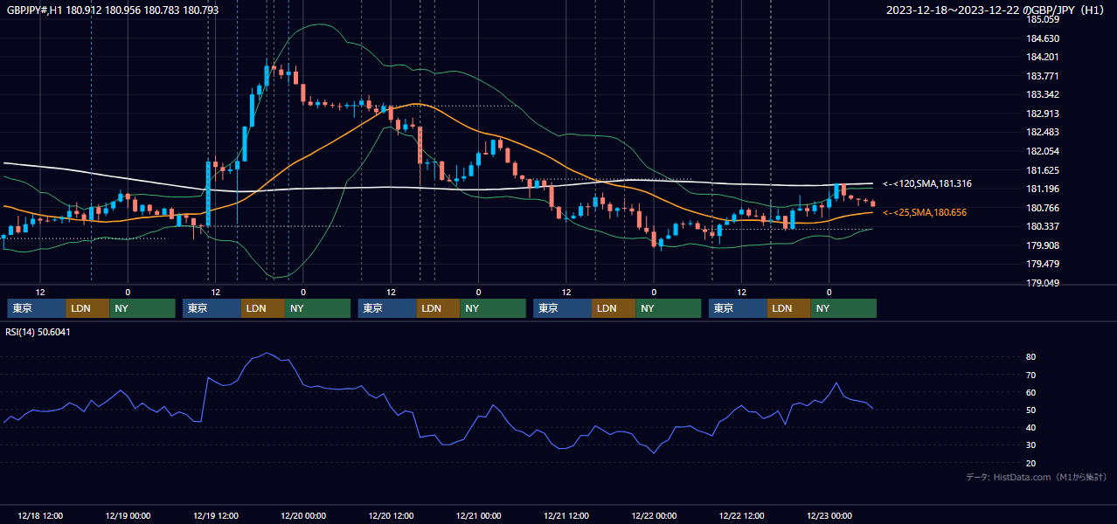Select the RSI(14) 50.6041 indicator label
The height and width of the screenshot is (524, 1117).
pyautogui.click(x=38, y=332)
